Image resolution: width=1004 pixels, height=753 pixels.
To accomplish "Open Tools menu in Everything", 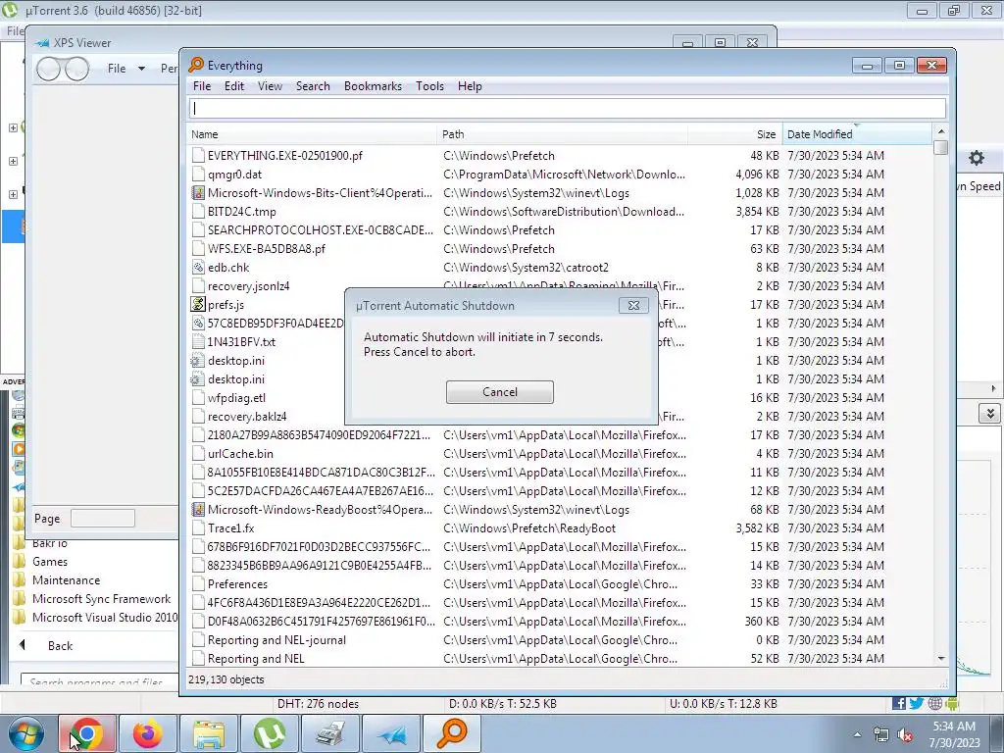I will coord(429,86).
